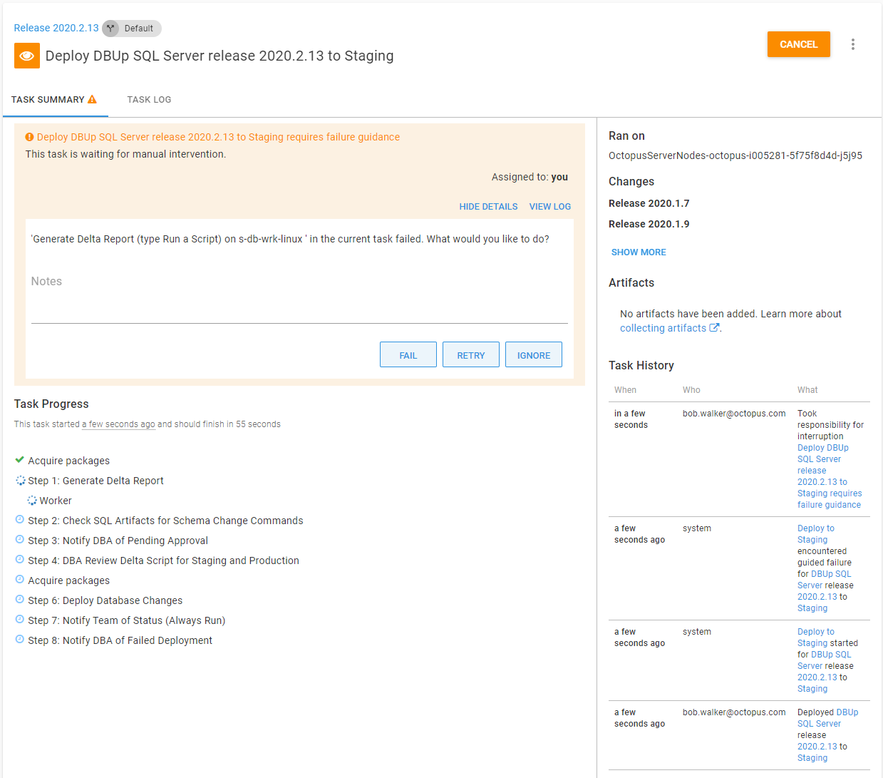Click the spinner icon beside Step 1

tap(21, 481)
